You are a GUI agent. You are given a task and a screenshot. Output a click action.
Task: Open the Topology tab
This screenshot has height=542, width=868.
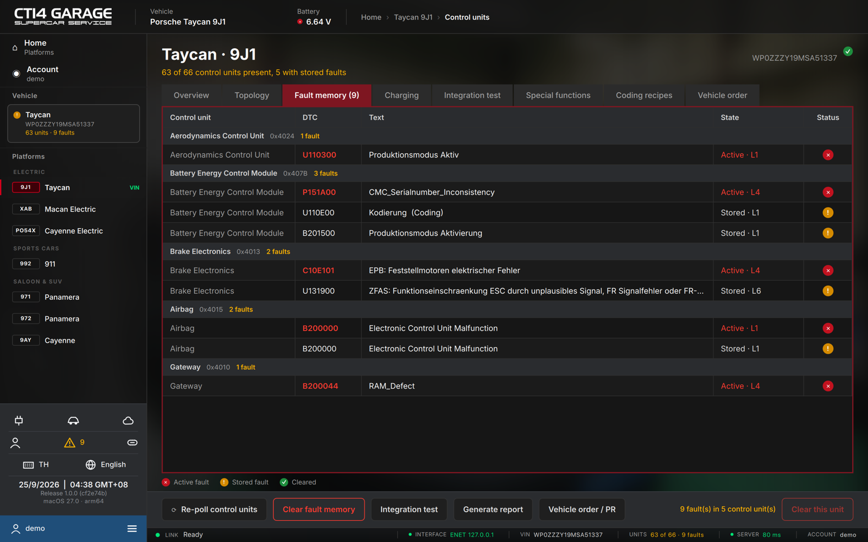point(252,95)
